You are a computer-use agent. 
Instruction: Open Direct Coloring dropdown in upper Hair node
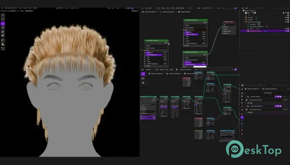pos(196,28)
